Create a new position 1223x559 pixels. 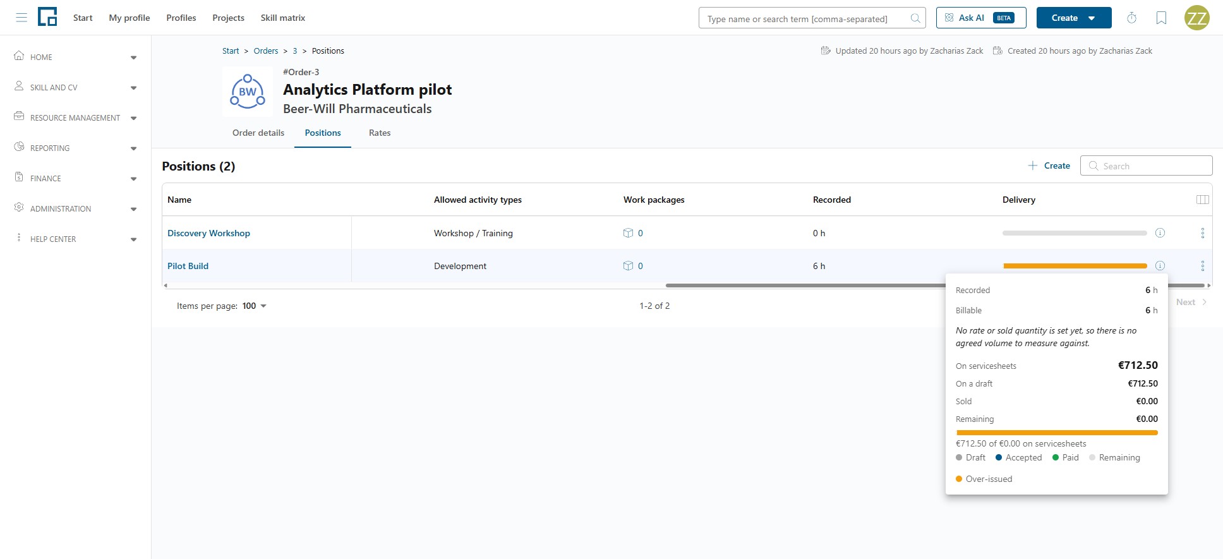tap(1049, 165)
